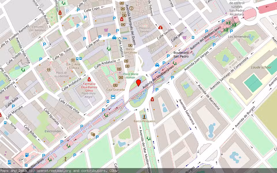Click the Calle Igualada street label
The width and height of the screenshot is (277, 173).
point(51,117)
